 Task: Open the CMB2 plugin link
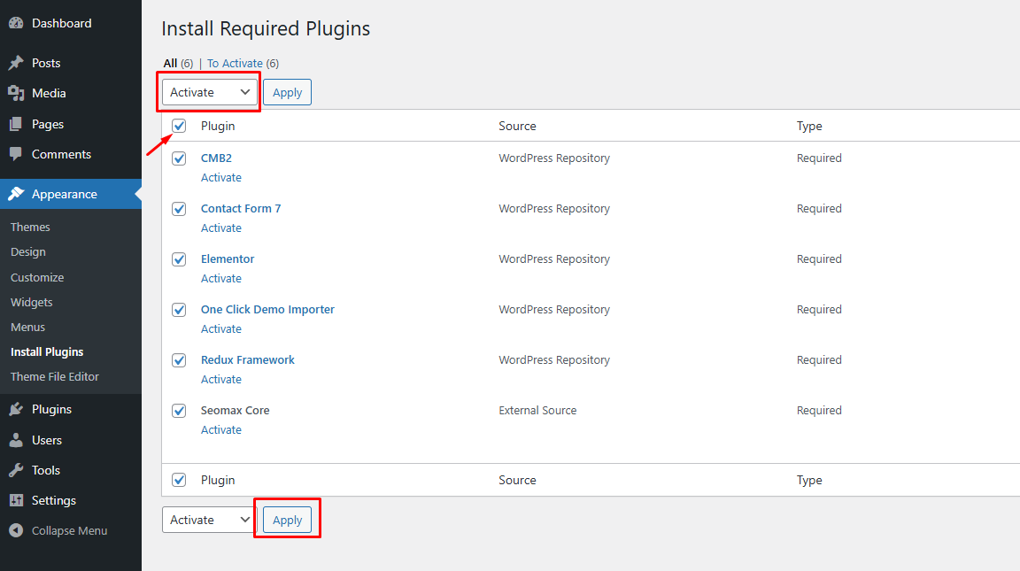click(x=216, y=158)
